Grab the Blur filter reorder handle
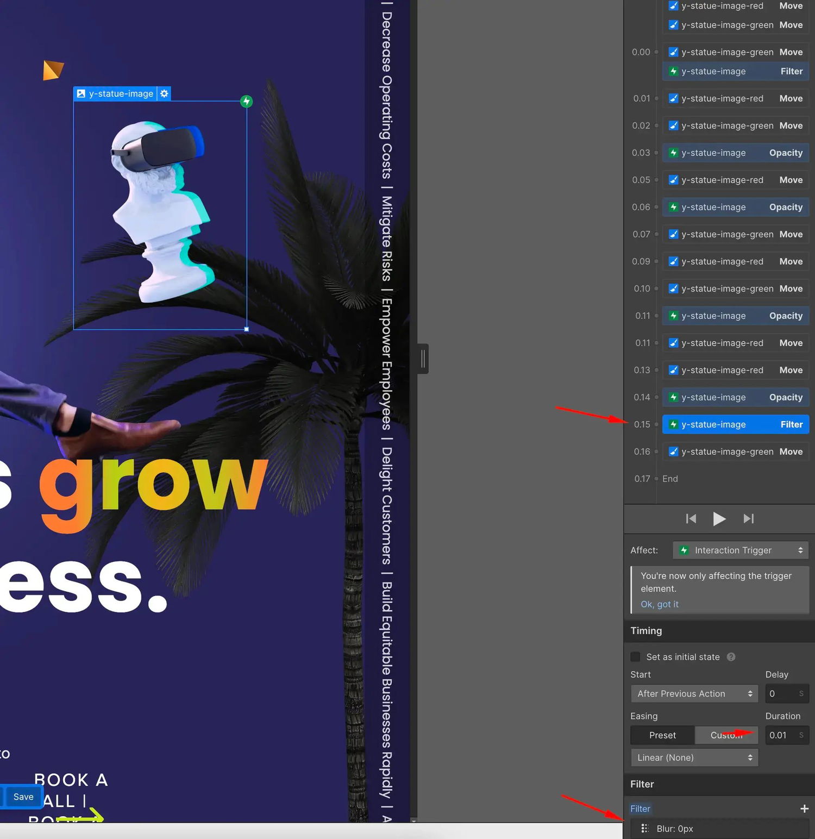Screen dimensions: 815x839 click(645, 829)
